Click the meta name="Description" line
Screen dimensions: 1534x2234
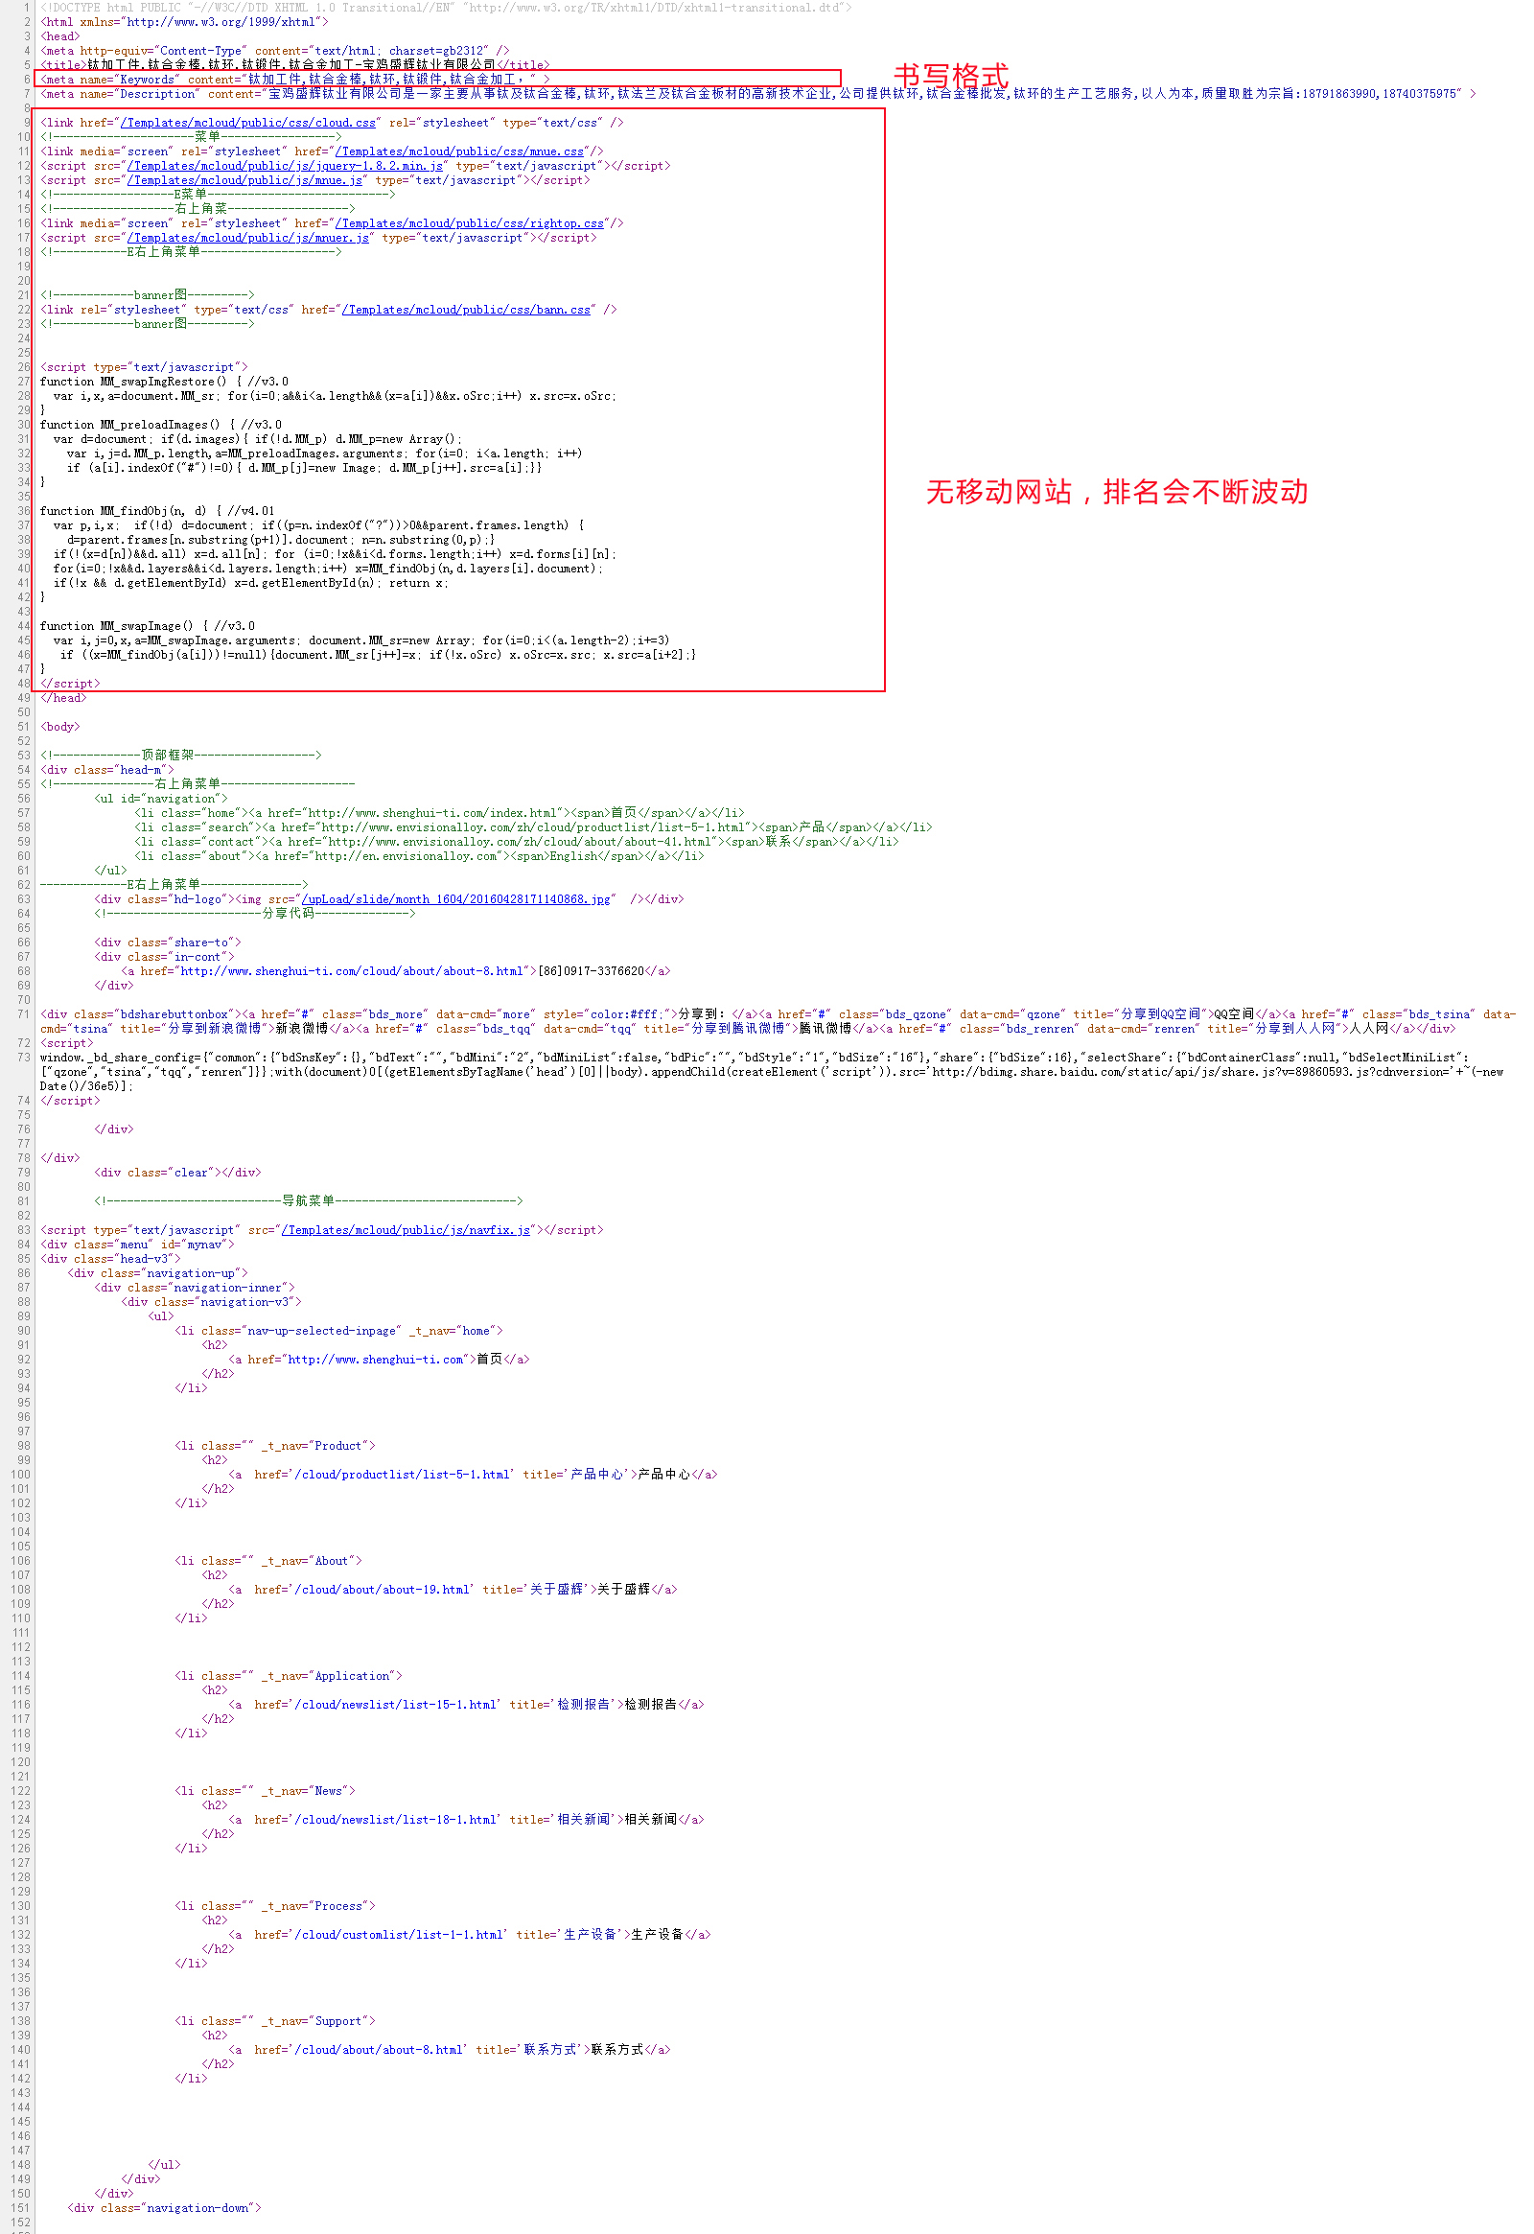click(x=758, y=94)
